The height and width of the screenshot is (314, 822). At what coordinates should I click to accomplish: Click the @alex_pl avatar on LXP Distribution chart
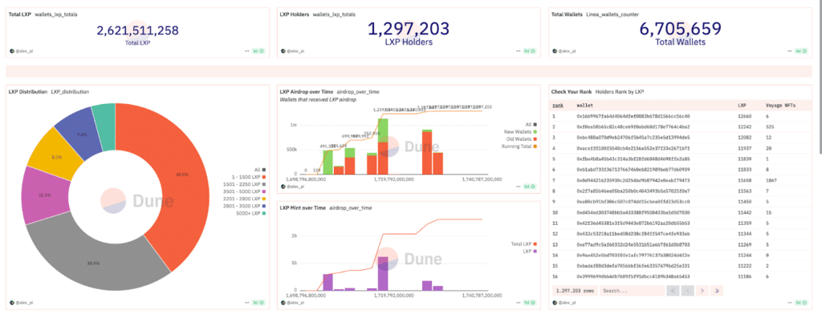[11, 303]
